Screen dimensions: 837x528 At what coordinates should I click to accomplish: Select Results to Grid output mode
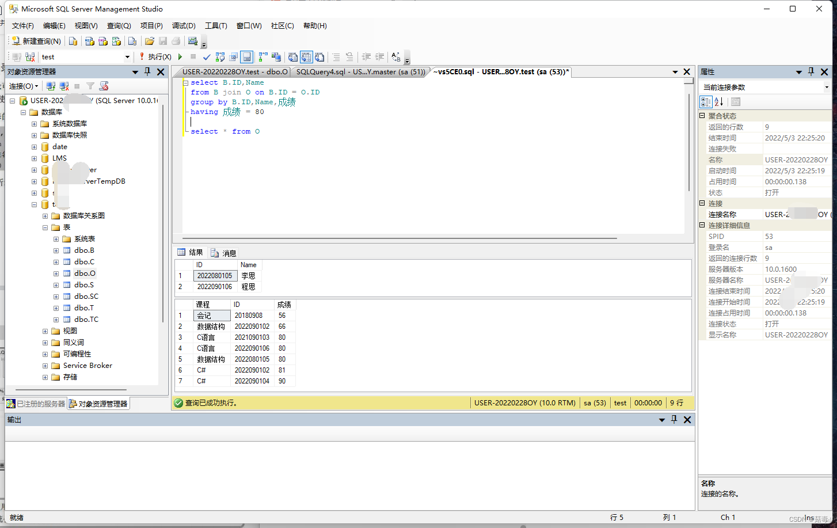[x=306, y=57]
